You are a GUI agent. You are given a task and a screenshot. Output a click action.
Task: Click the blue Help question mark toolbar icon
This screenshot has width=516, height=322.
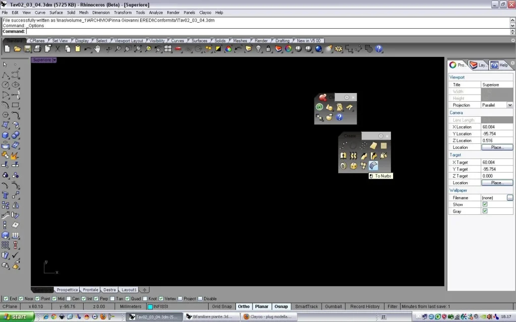tap(378, 49)
